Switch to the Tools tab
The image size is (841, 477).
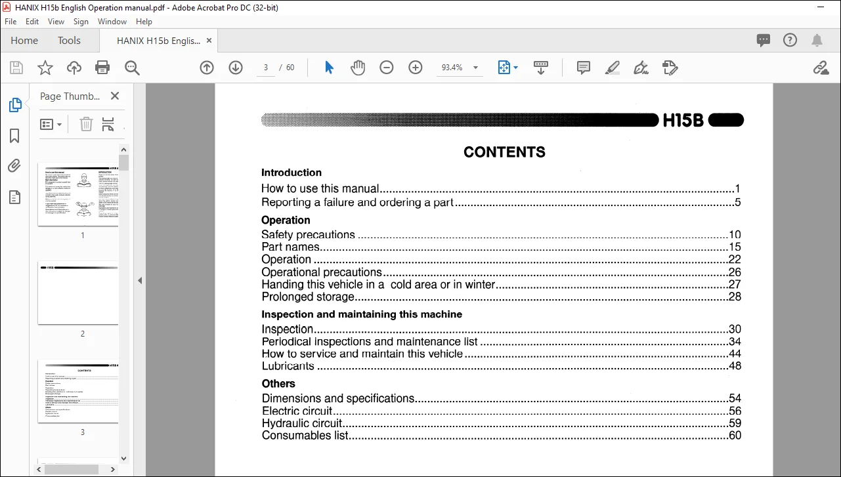69,41
